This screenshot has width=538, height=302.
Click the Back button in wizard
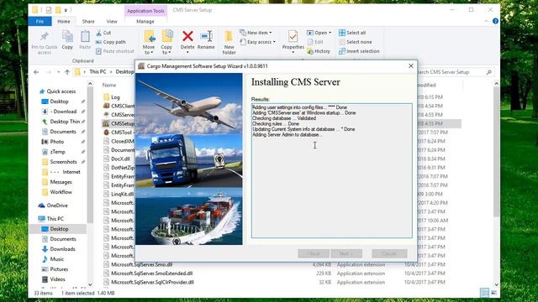tap(314, 253)
